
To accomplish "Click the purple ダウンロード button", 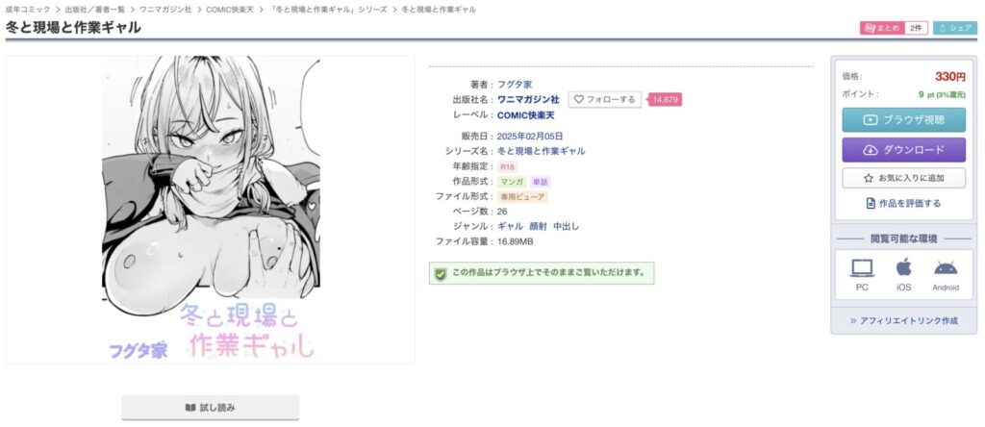I will click(903, 150).
